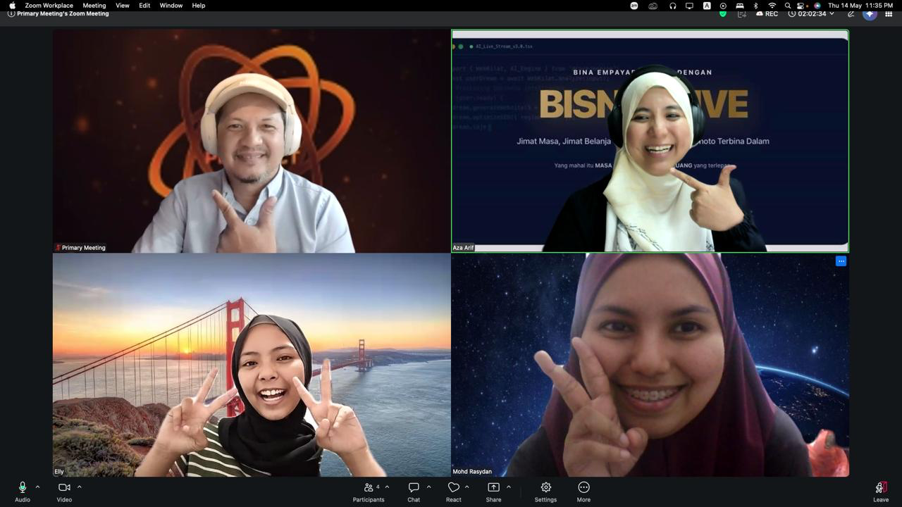Open Spotlight search in menu bar
This screenshot has height=507, width=902.
pyautogui.click(x=788, y=5)
